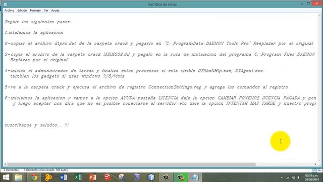This screenshot has width=323, height=182.
Task: Click the Notepad title bar icon
Action: [x=6, y=5]
